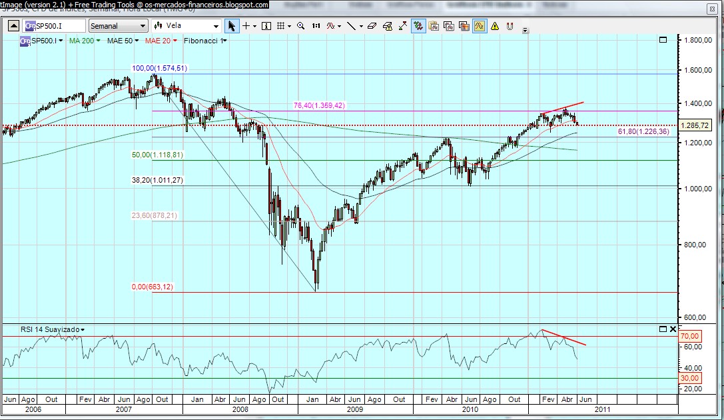724x420 pixels.
Task: Select the trend line drawing tool
Action: [352, 26]
